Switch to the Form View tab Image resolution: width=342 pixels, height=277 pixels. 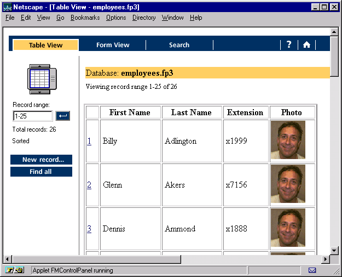(x=113, y=45)
